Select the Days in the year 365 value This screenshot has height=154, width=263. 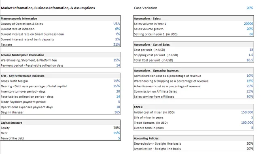click(x=117, y=112)
